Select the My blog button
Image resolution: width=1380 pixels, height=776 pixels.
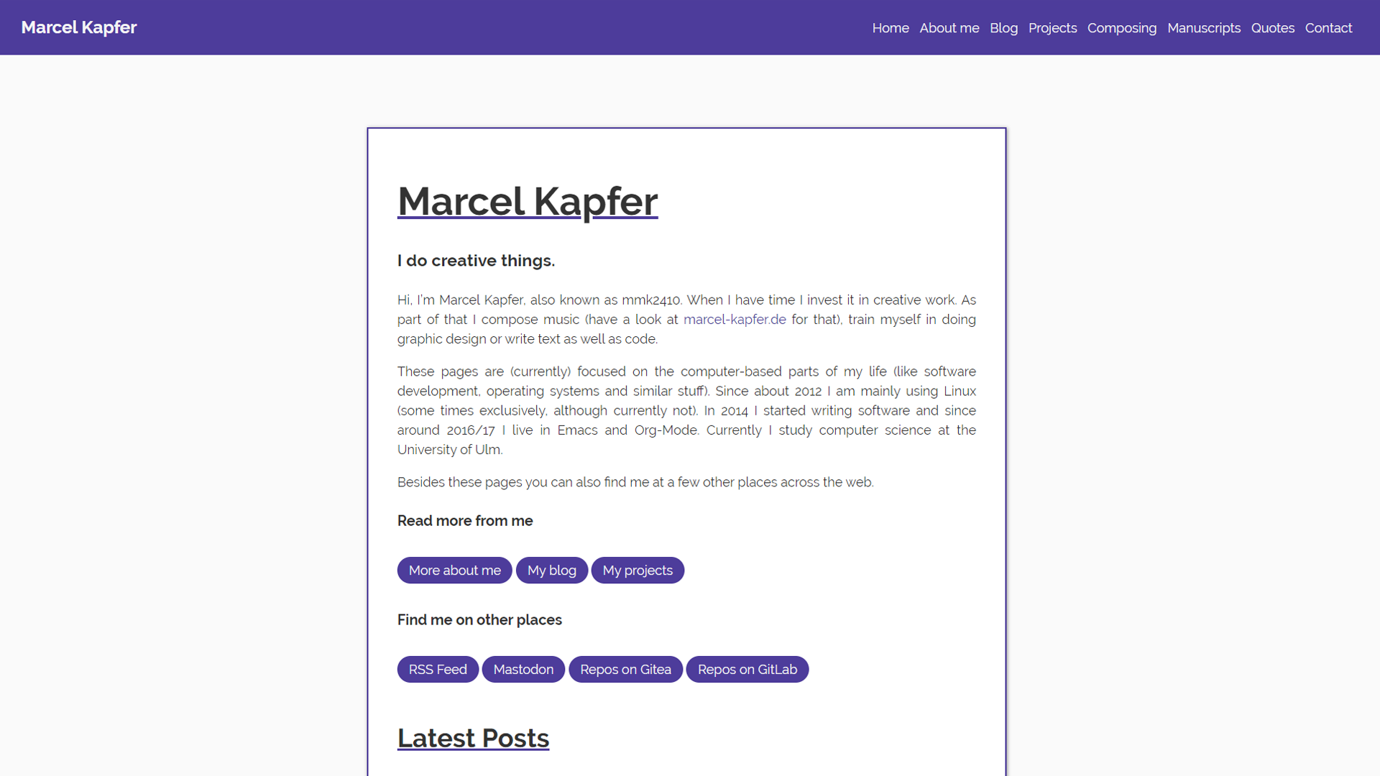551,571
